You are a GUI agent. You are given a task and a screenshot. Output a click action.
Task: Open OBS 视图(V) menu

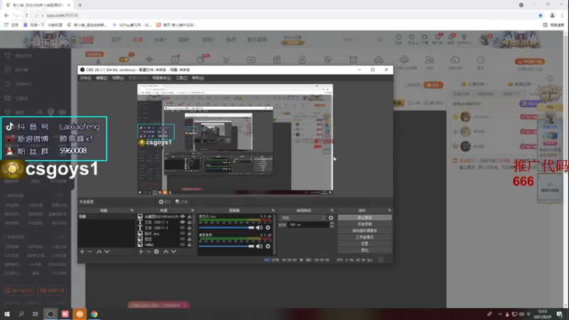pyautogui.click(x=118, y=78)
